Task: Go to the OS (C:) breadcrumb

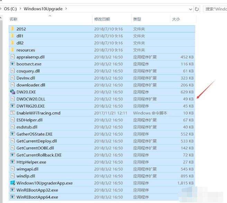Action: pos(10,9)
